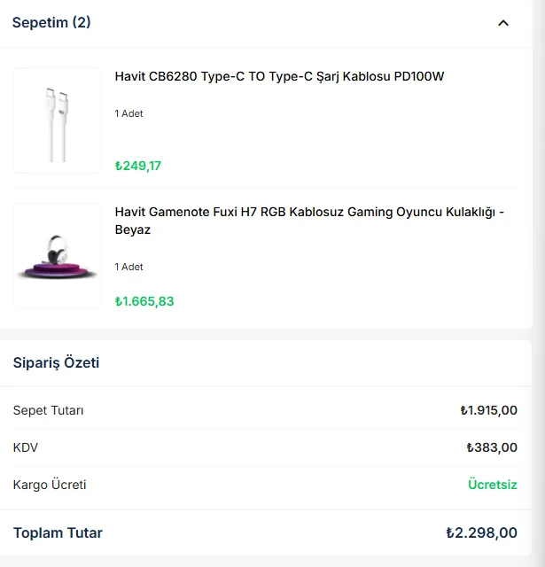The height and width of the screenshot is (567, 545).
Task: Open the Havit white headphone thumbnail
Action: (57, 256)
